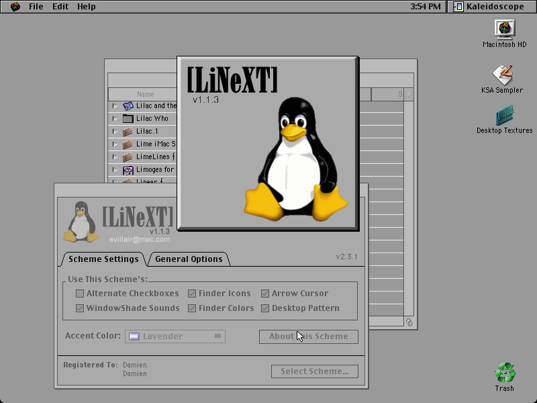Click the Lavender color swatch
The height and width of the screenshot is (403, 537).
[134, 337]
